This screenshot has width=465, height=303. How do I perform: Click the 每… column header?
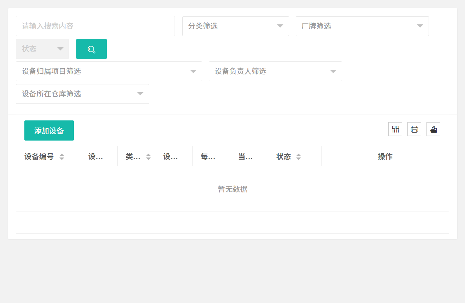(x=211, y=156)
